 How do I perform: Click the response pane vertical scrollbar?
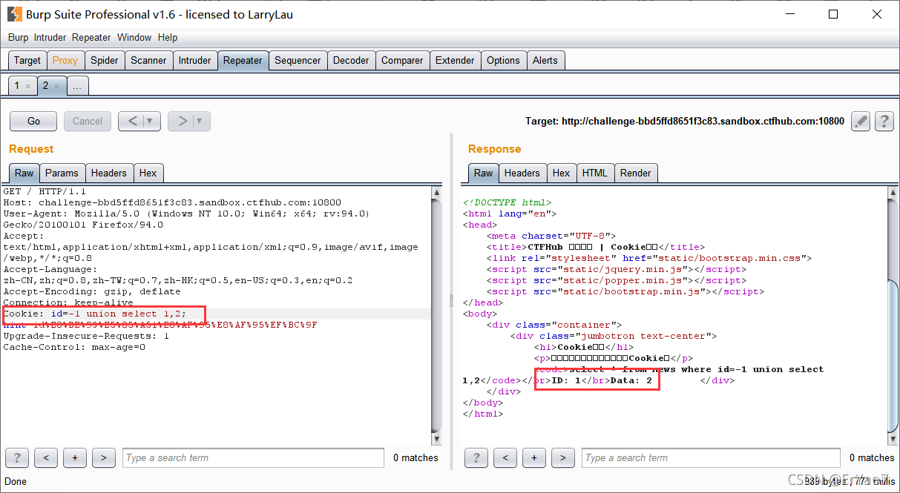893,315
